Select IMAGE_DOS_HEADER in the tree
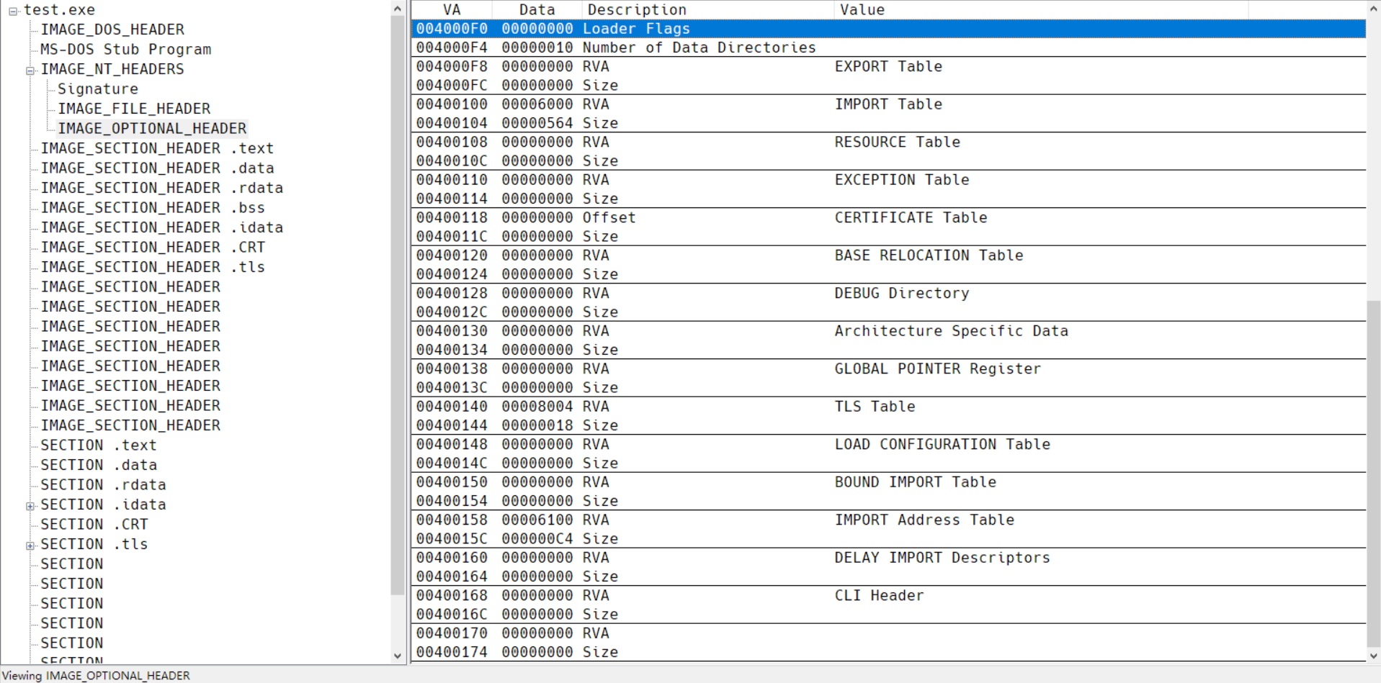Image resolution: width=1381 pixels, height=683 pixels. point(112,30)
